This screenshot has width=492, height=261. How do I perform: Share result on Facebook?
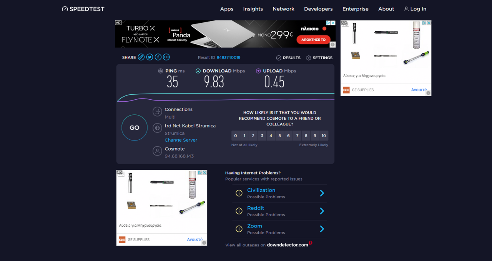click(x=158, y=57)
